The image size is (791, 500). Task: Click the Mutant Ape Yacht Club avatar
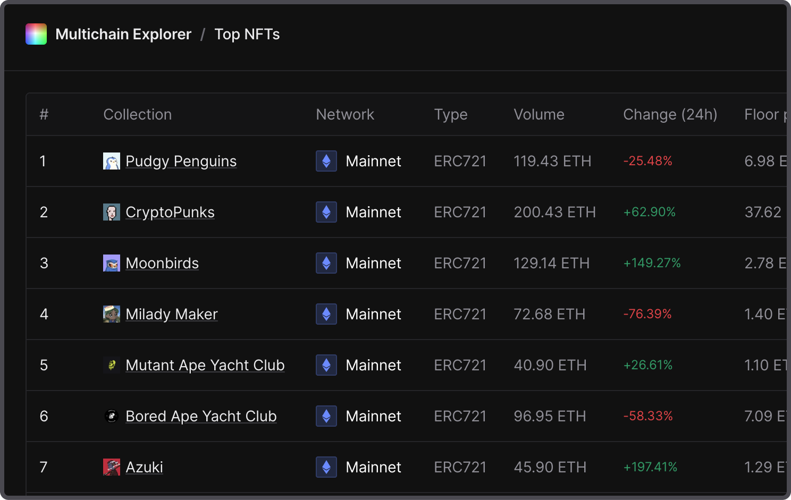coord(112,365)
